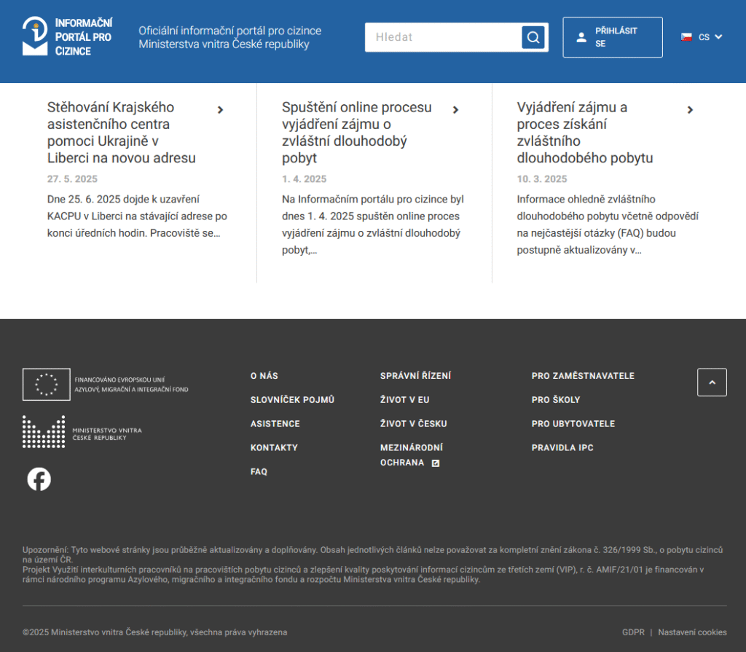Go to Asistence footer link
The width and height of the screenshot is (746, 652).
275,423
